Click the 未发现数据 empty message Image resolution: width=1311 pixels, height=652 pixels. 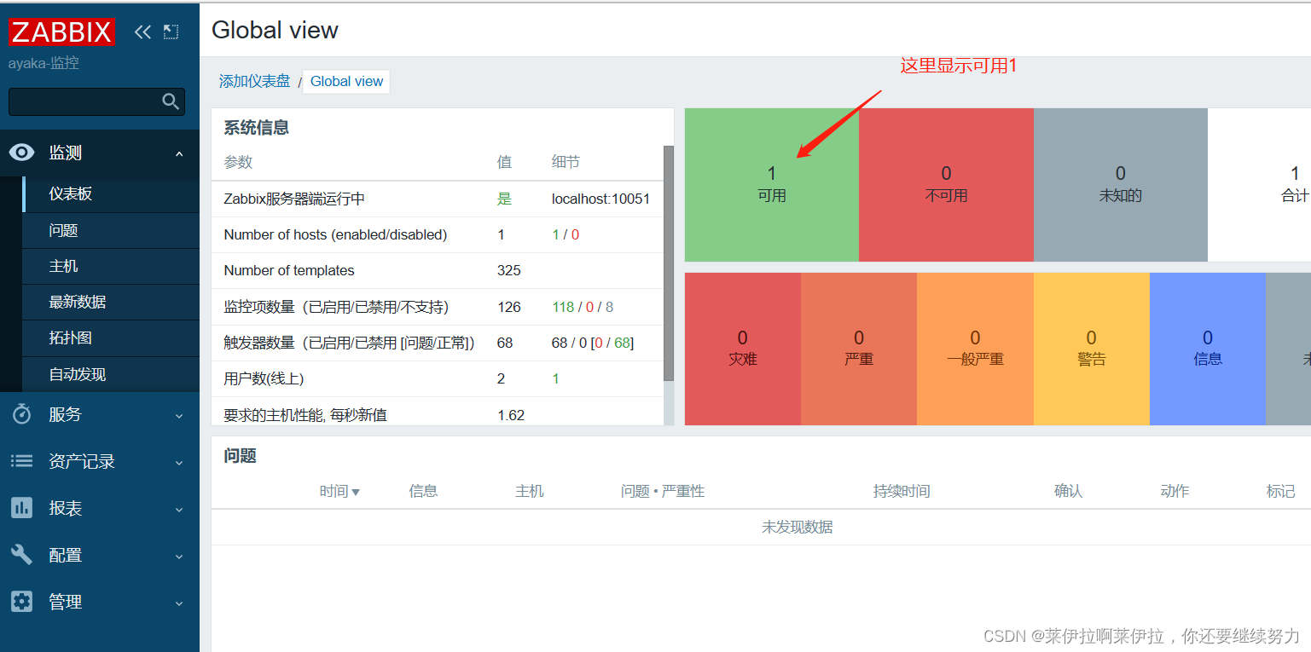point(797,527)
